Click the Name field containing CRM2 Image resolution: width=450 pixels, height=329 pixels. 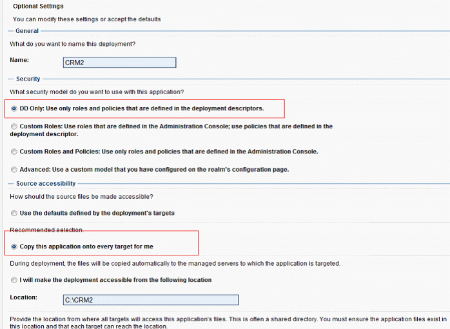click(119, 63)
